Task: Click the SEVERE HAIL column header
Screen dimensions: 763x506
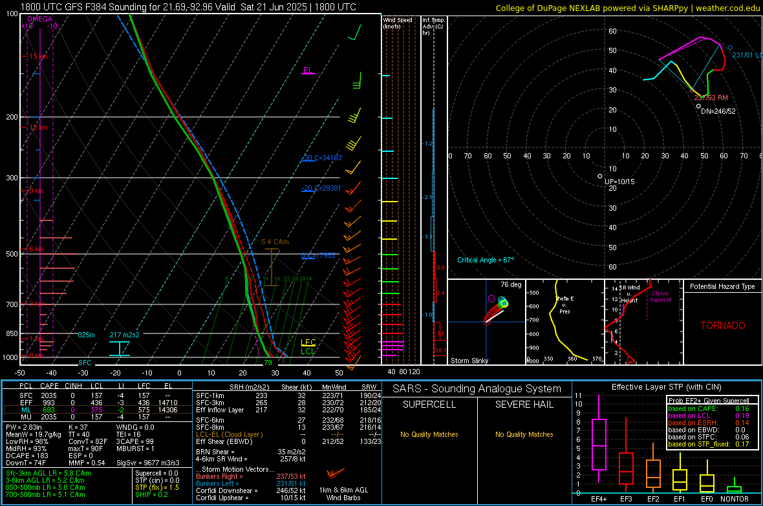Action: click(524, 405)
